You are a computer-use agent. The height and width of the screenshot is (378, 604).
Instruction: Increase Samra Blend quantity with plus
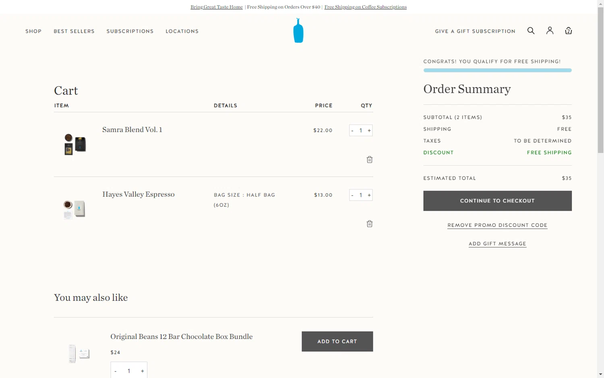[x=369, y=131]
